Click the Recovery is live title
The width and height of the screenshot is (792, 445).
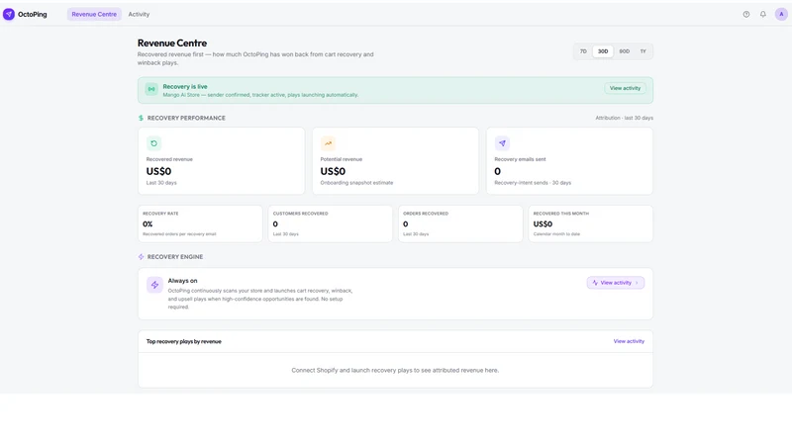pos(185,87)
